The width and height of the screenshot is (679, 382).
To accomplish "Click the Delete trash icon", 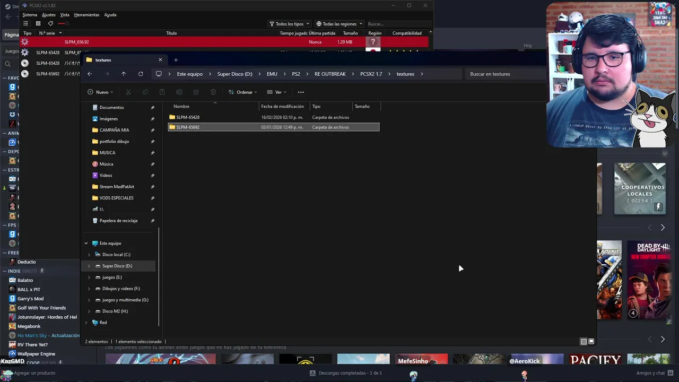I will tap(213, 92).
